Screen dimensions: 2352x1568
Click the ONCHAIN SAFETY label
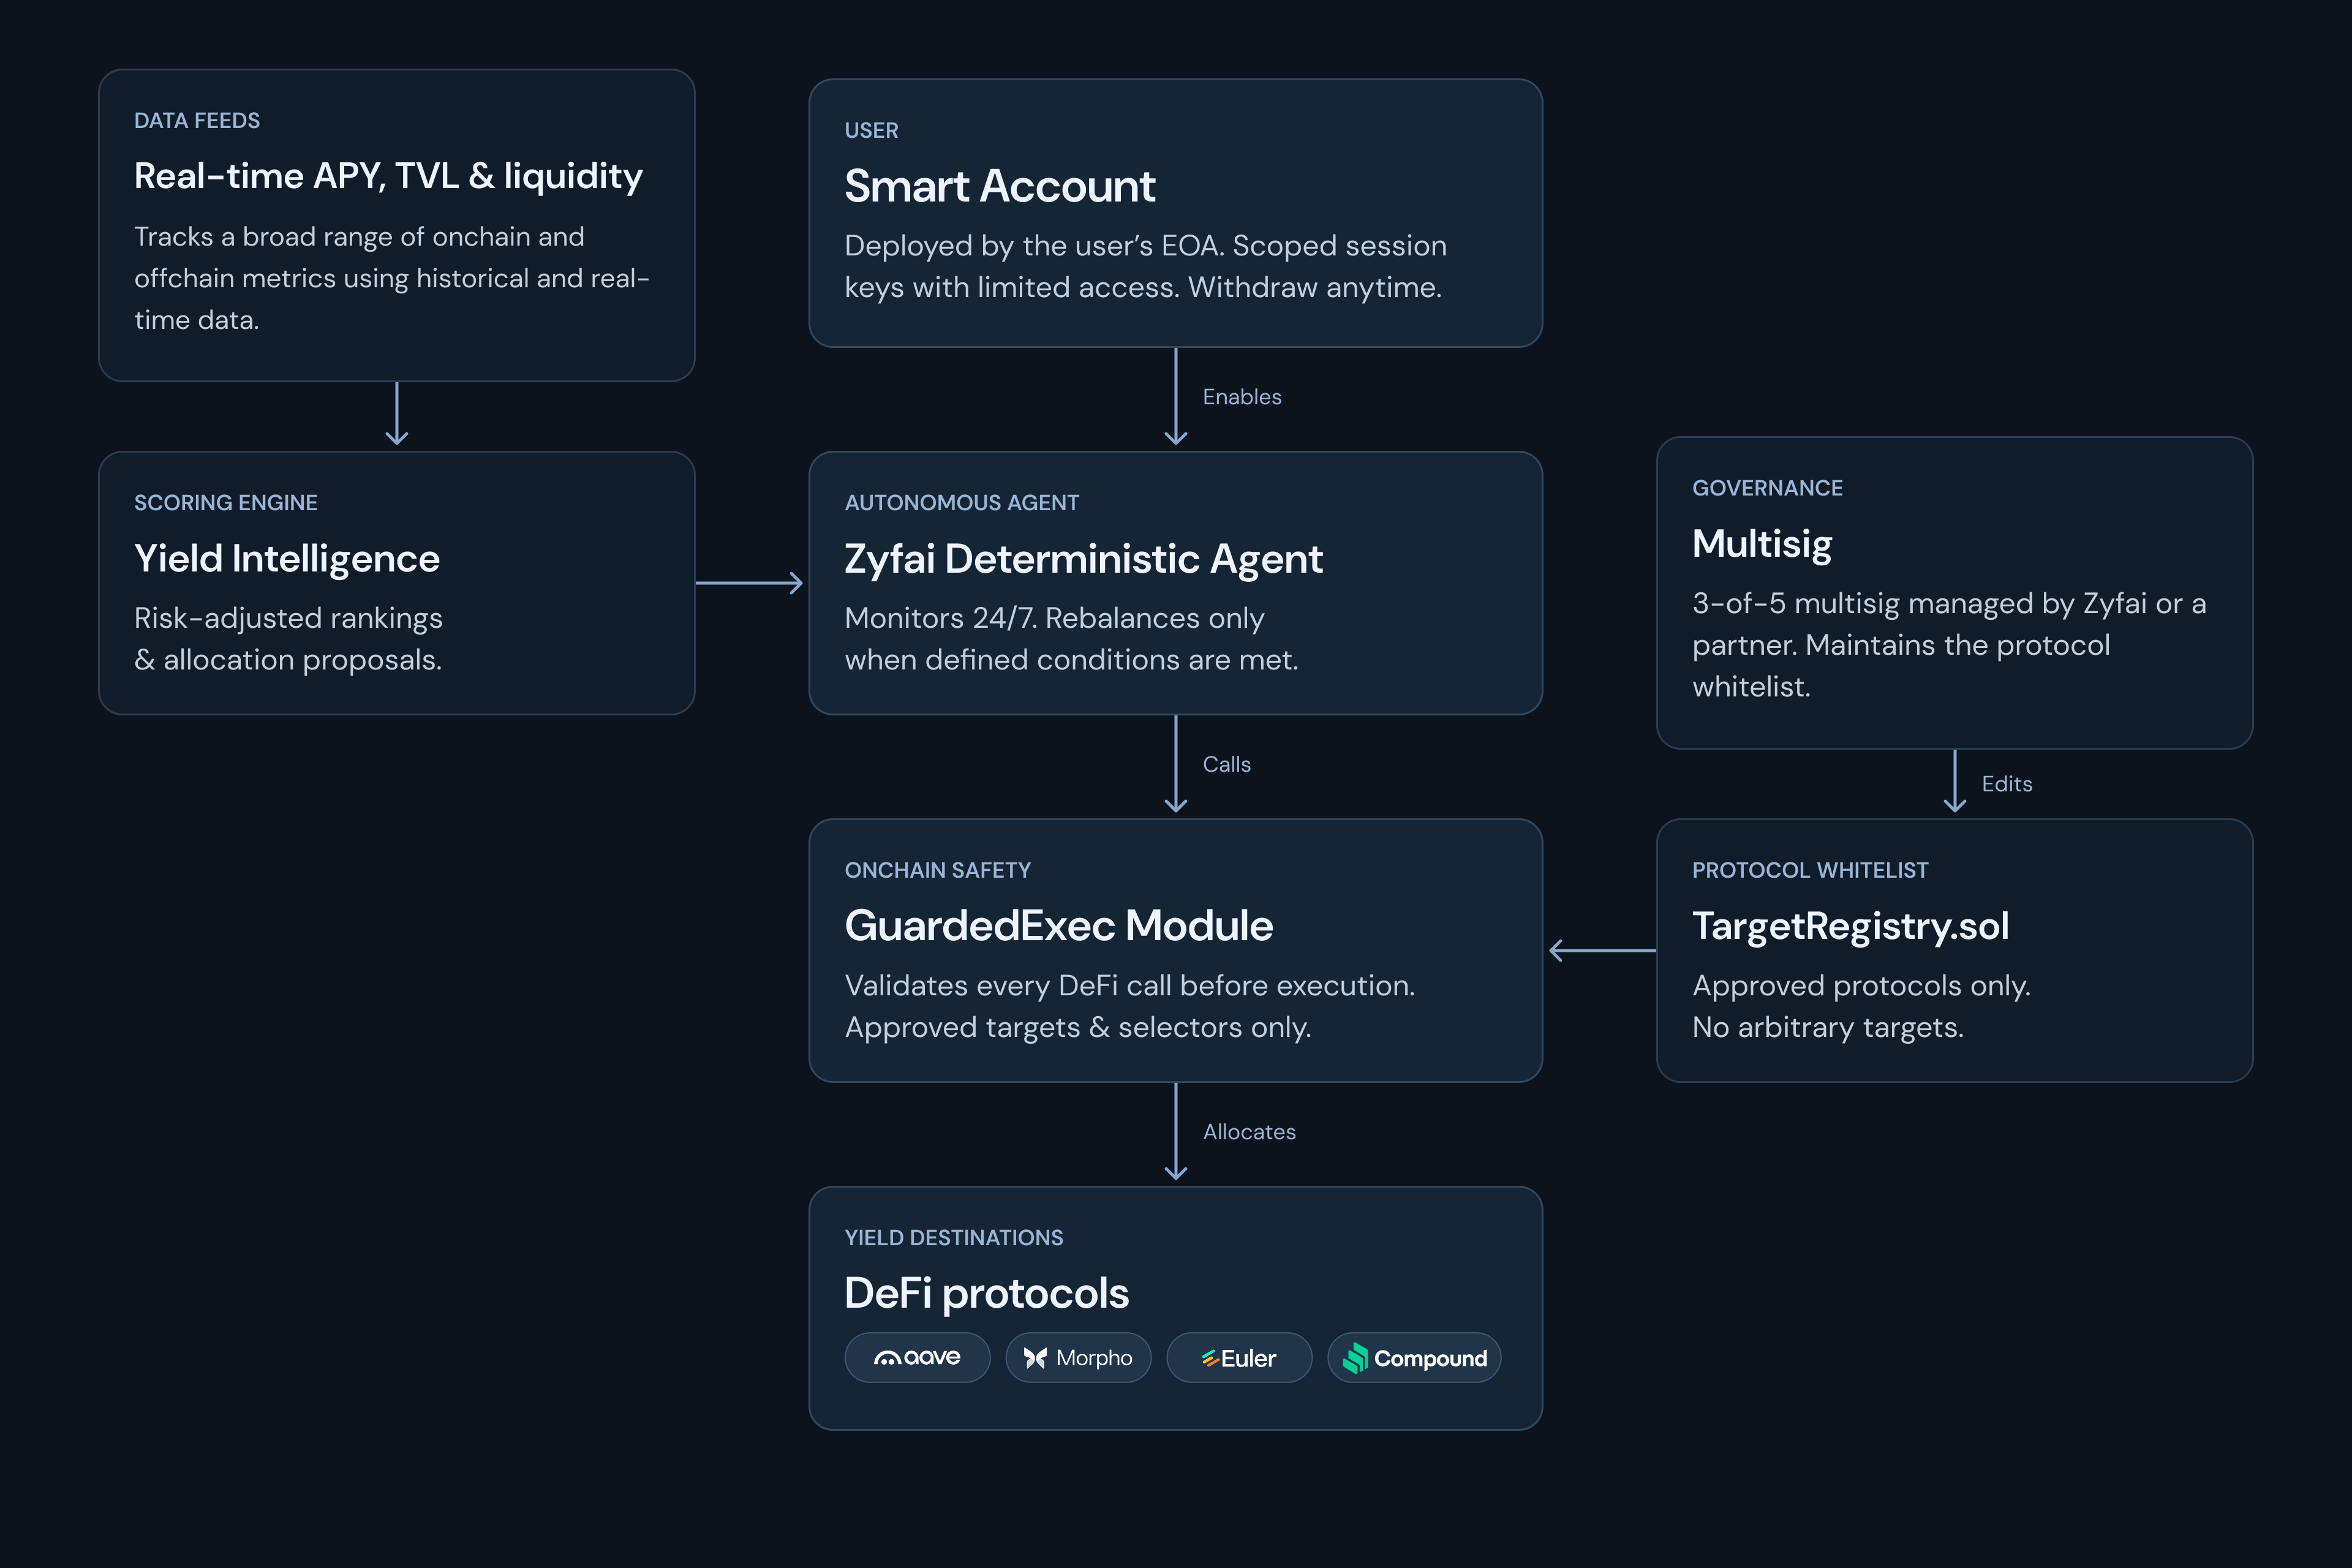(937, 870)
